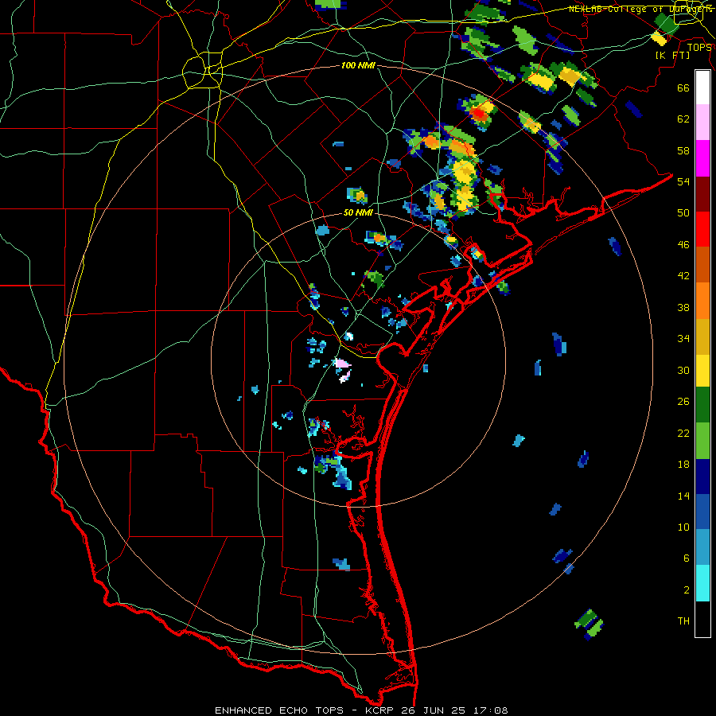Click the green-blue echo cluster offshore far southeast
This screenshot has height=716, width=716.
coord(589,625)
